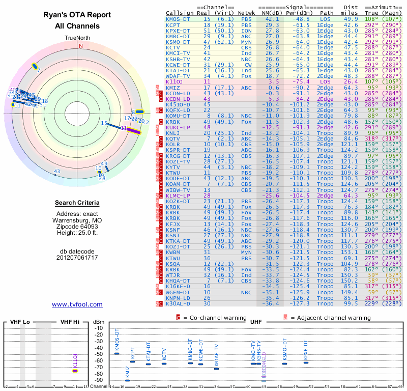Screen dimensions: 407x391
Task: Click the 'a' warning marker beside KOZK-DT
Action: click(157, 201)
